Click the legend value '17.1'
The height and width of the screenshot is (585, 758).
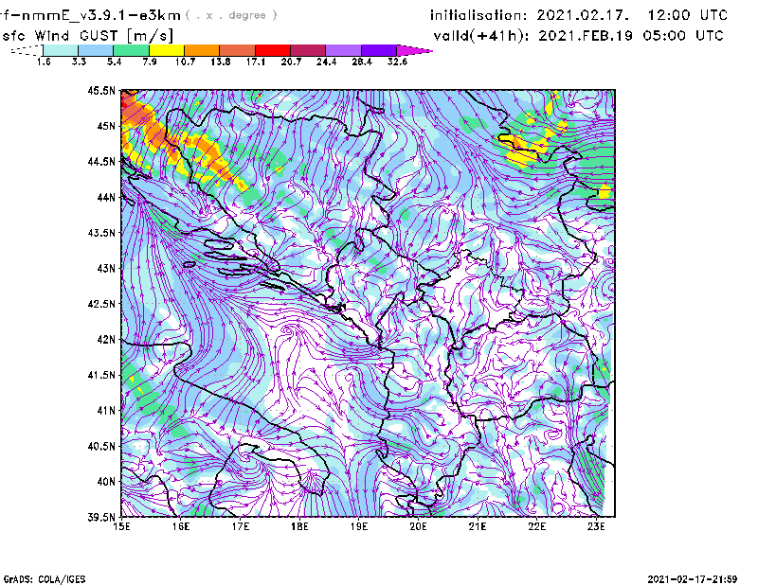click(x=256, y=62)
